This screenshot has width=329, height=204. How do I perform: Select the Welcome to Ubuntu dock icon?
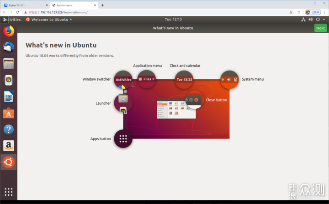(x=9, y=162)
